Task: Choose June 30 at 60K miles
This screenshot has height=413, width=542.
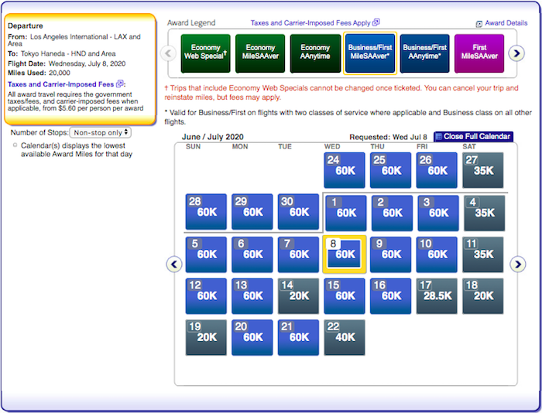Action: 298,212
